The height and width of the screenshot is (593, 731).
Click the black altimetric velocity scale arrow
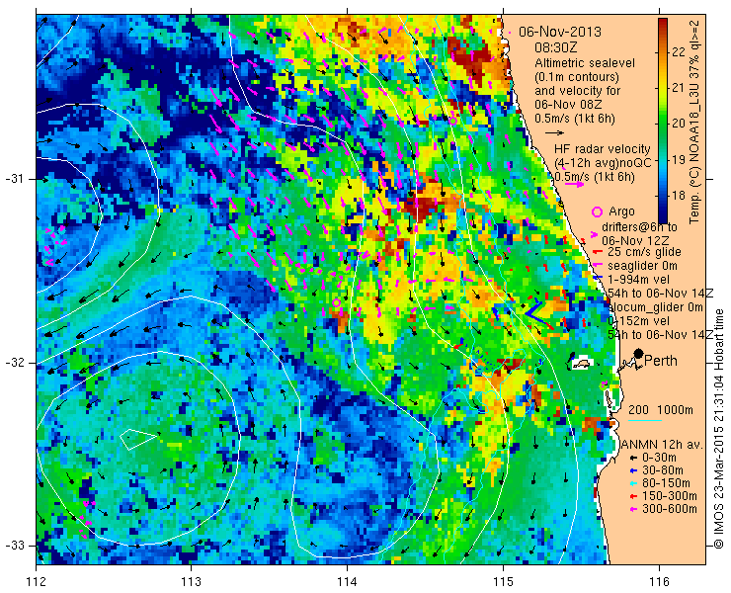tap(555, 133)
